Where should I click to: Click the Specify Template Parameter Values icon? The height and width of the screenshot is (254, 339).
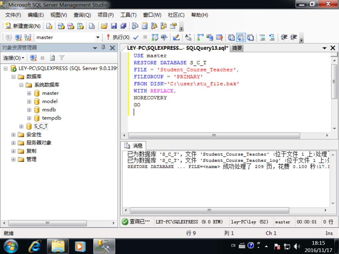(188, 37)
